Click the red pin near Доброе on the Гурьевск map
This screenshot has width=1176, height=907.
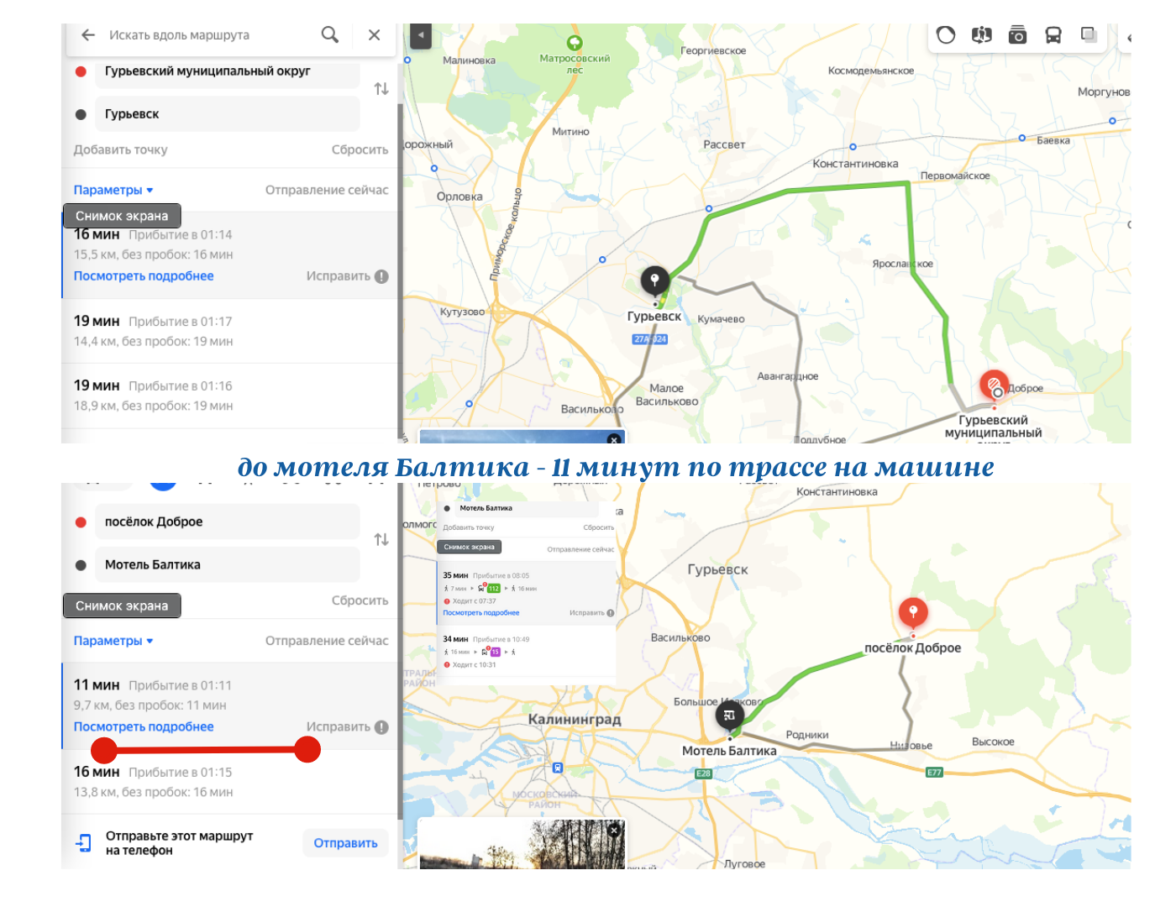(995, 385)
